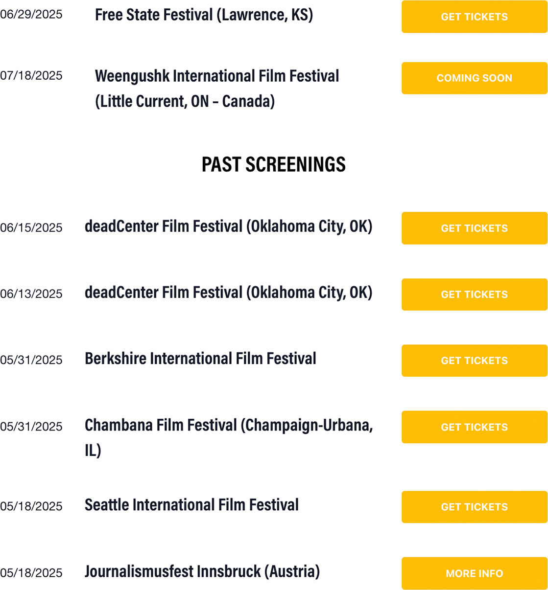Get tickets for 06/13/2025 deadCenter screening

coord(474,295)
